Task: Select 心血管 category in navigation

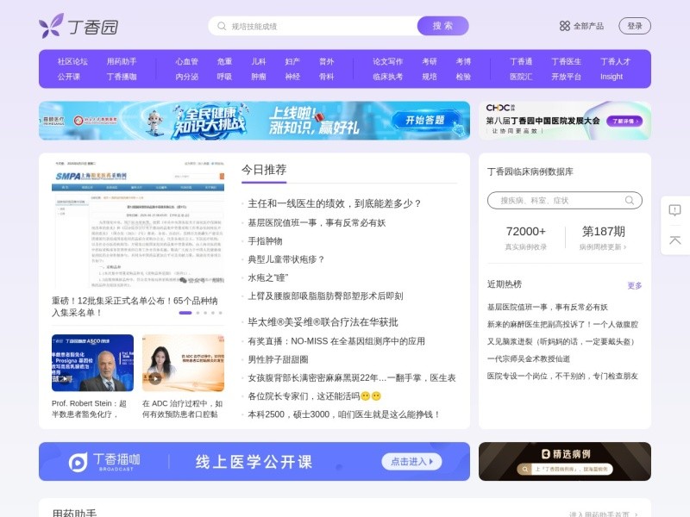Action: tap(187, 61)
